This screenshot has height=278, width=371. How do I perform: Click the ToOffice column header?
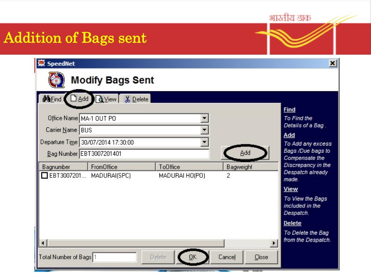coord(189,167)
